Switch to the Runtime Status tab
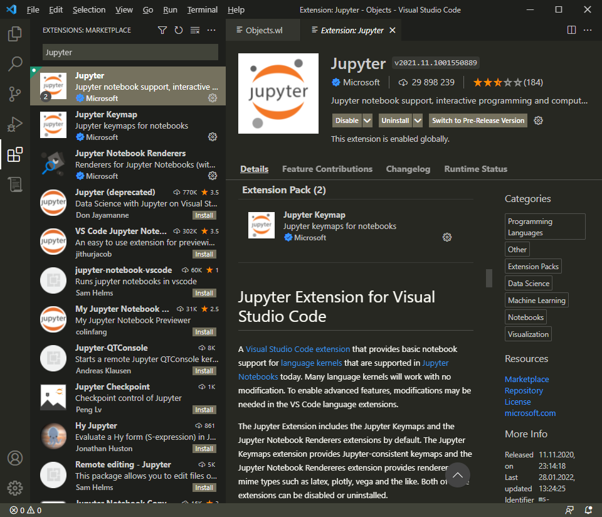The width and height of the screenshot is (602, 517). pos(476,169)
